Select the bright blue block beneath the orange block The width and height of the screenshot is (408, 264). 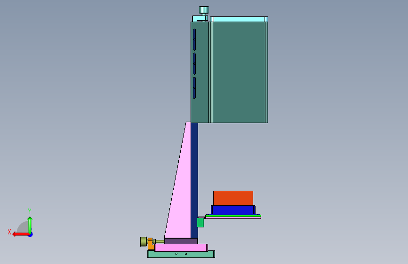[233, 210]
